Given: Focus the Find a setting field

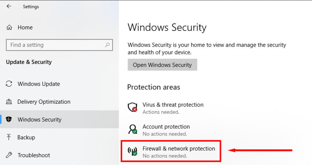Looking at the screenshot, I should click(x=55, y=45).
